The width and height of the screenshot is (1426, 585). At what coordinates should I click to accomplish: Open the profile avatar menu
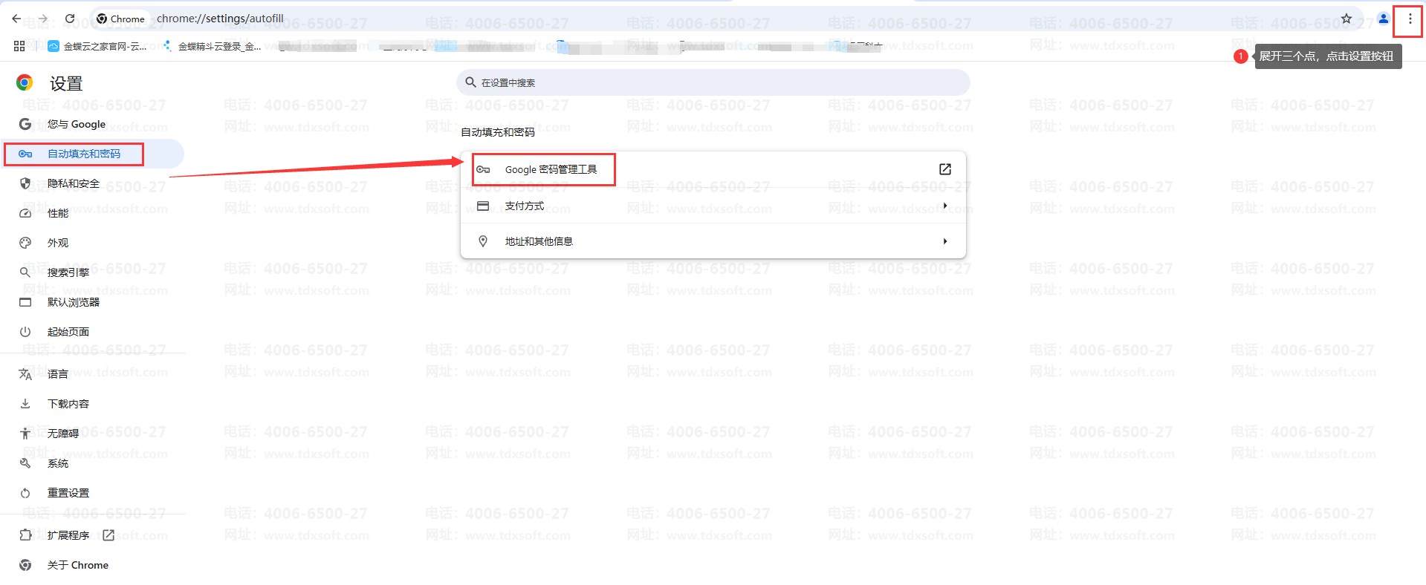(x=1383, y=19)
